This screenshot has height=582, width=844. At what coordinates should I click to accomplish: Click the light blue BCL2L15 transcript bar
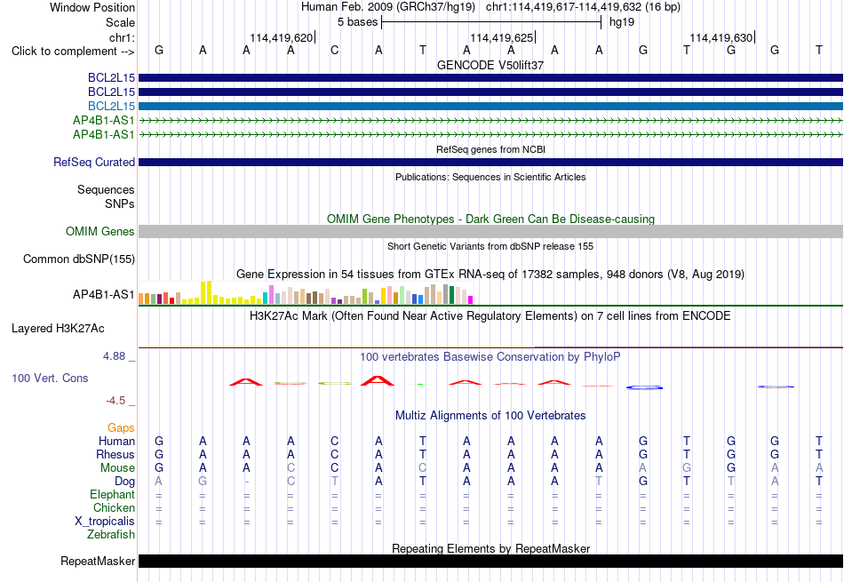click(x=490, y=106)
